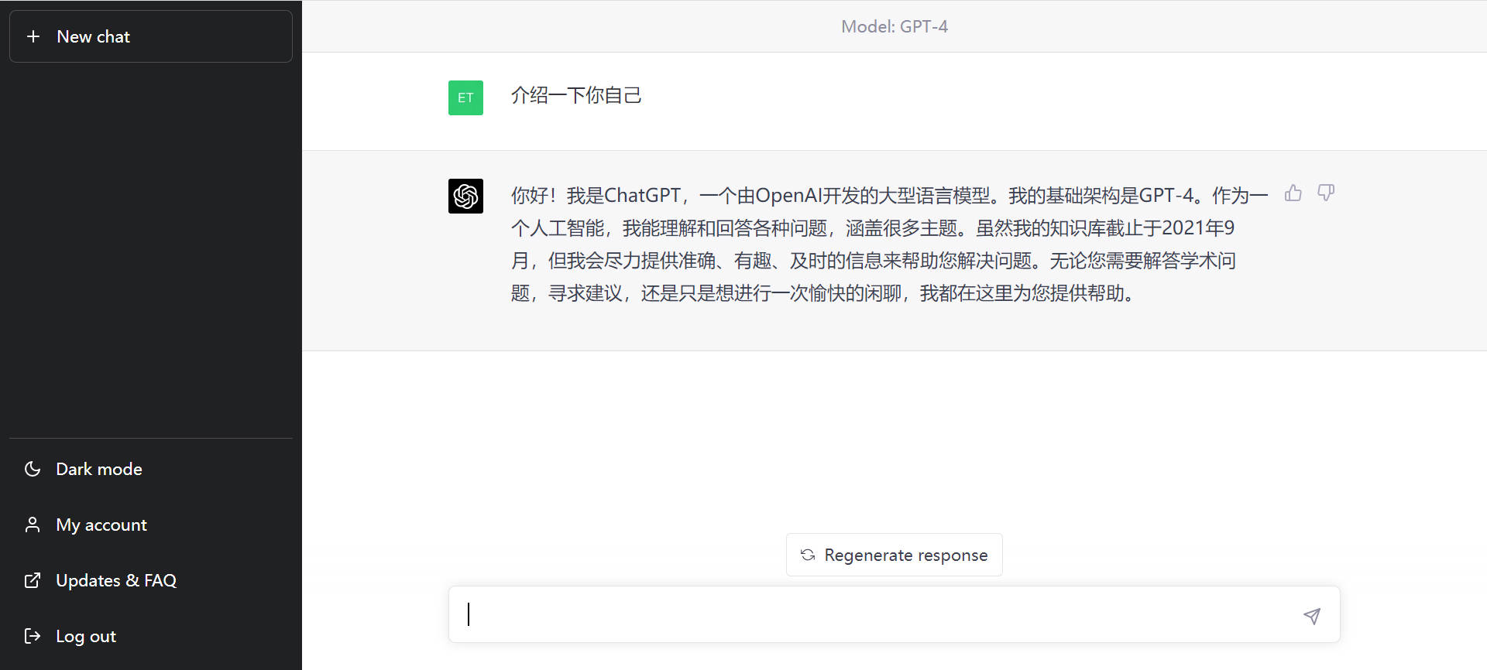Viewport: 1487px width, 670px height.
Task: Toggle Dark mode in sidebar
Action: tap(150, 469)
